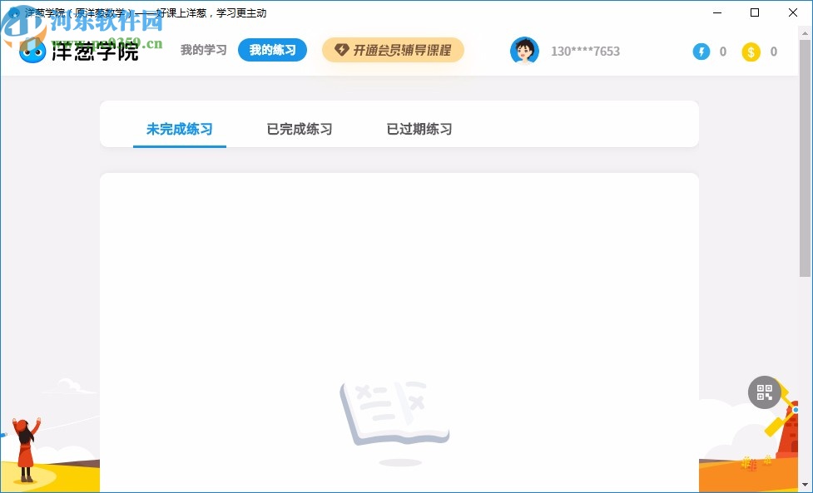Click the lightning point counter showing 0
The width and height of the screenshot is (813, 493).
(722, 51)
